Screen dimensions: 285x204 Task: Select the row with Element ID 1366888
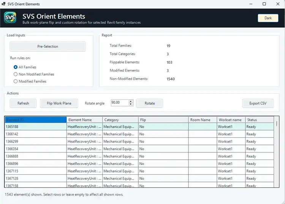tap(139, 156)
